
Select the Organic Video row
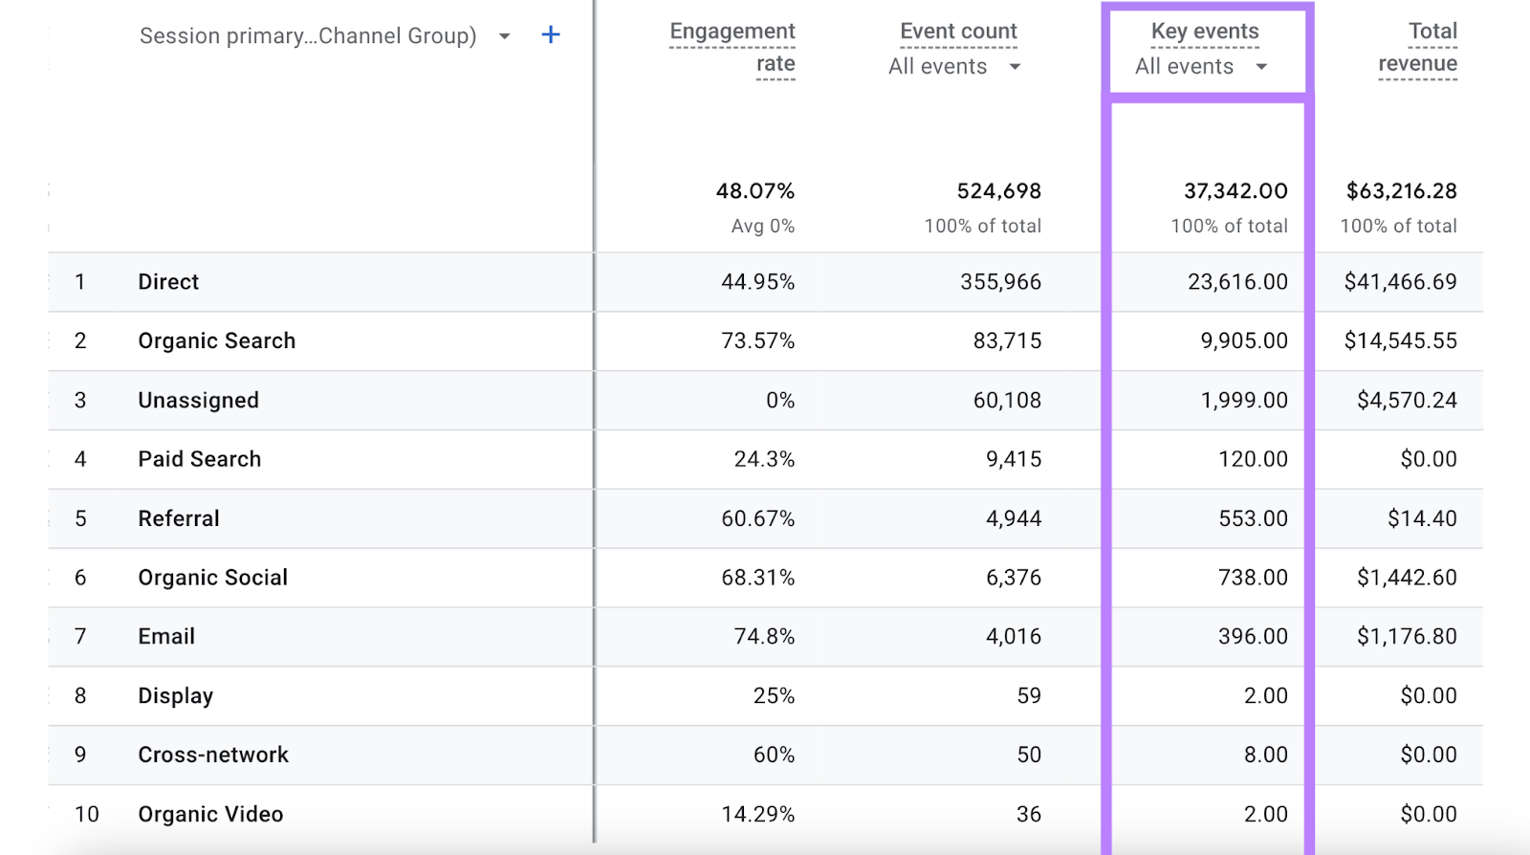[x=210, y=815]
